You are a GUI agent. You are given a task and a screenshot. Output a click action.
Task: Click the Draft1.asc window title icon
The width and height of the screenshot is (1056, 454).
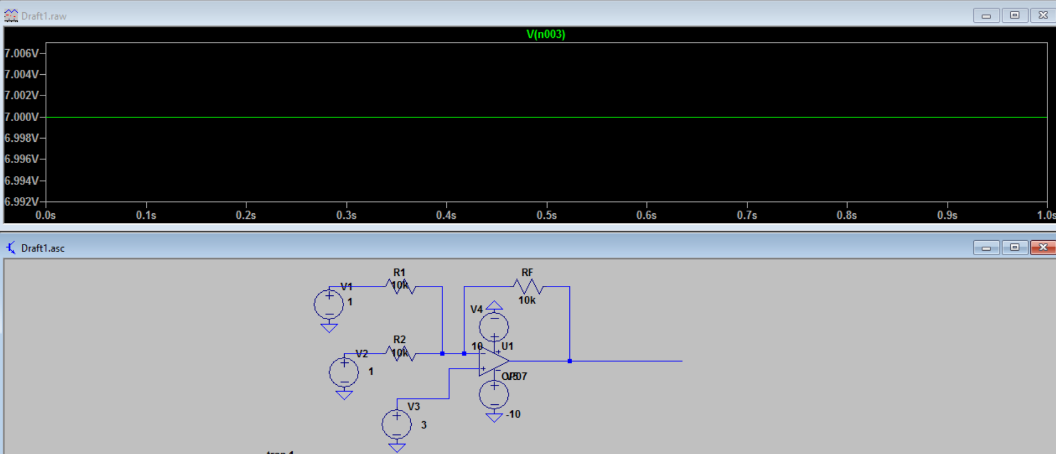(x=11, y=247)
